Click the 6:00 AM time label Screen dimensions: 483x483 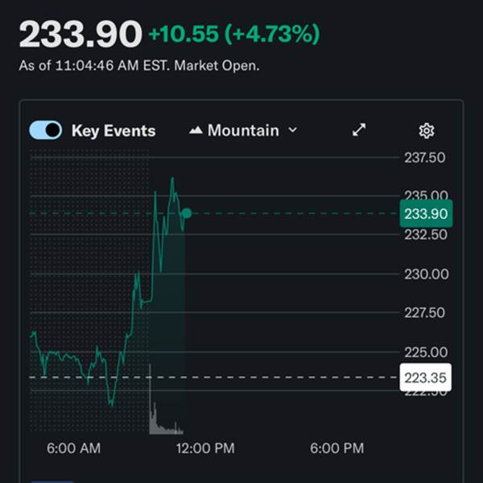coord(73,448)
